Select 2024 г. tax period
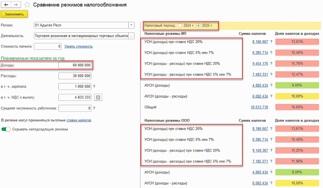 (x=180, y=25)
